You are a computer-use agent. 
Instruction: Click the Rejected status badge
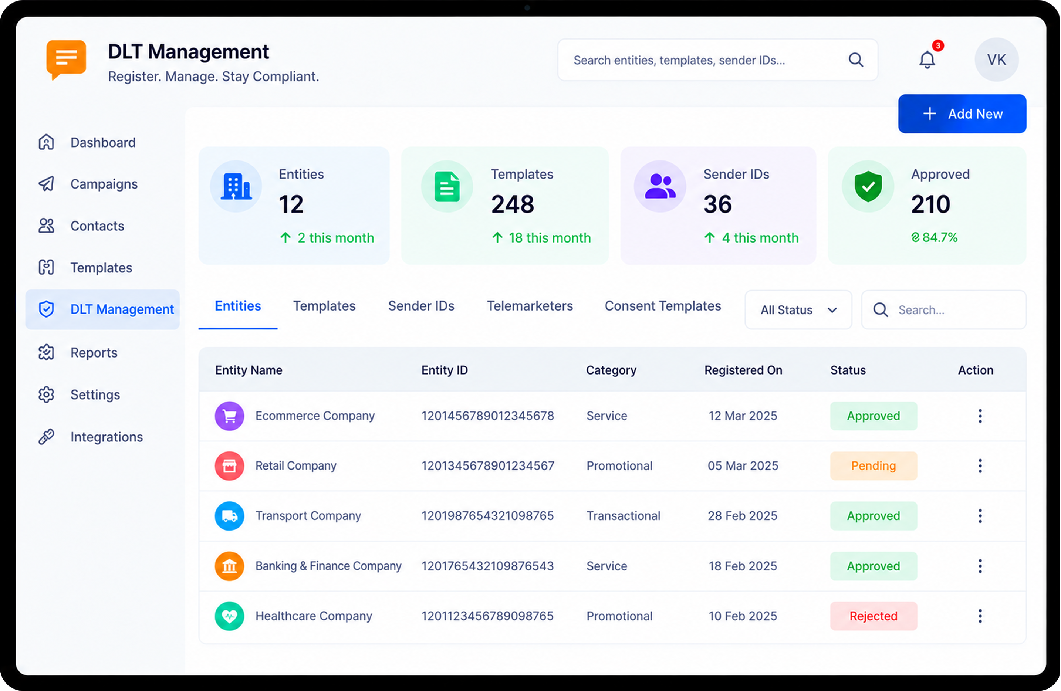[874, 616]
